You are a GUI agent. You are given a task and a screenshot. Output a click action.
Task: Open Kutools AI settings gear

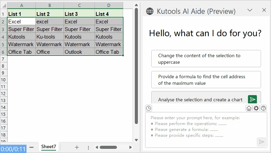click(x=256, y=108)
